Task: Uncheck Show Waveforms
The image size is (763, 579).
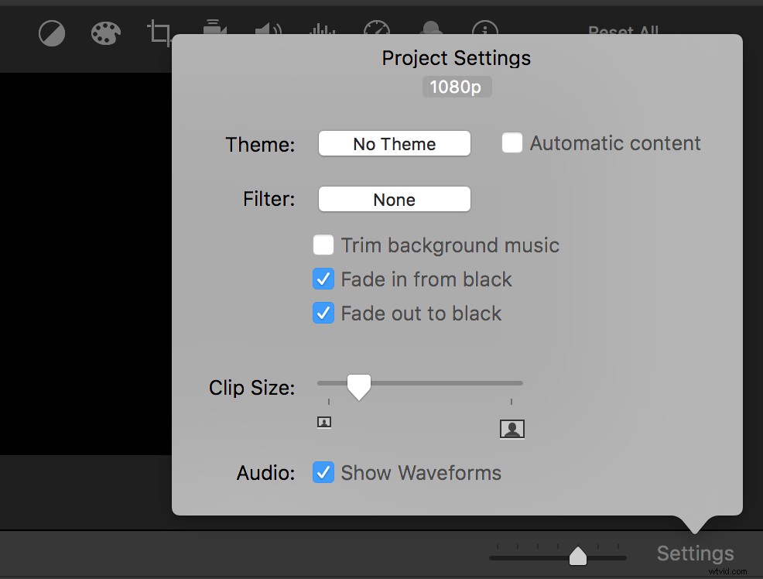Action: (323, 472)
